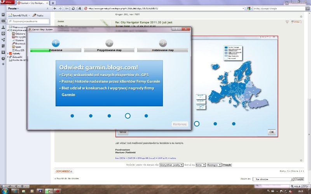Select the Odebrane mail folder
The height and width of the screenshot is (194, 311).
18,34
